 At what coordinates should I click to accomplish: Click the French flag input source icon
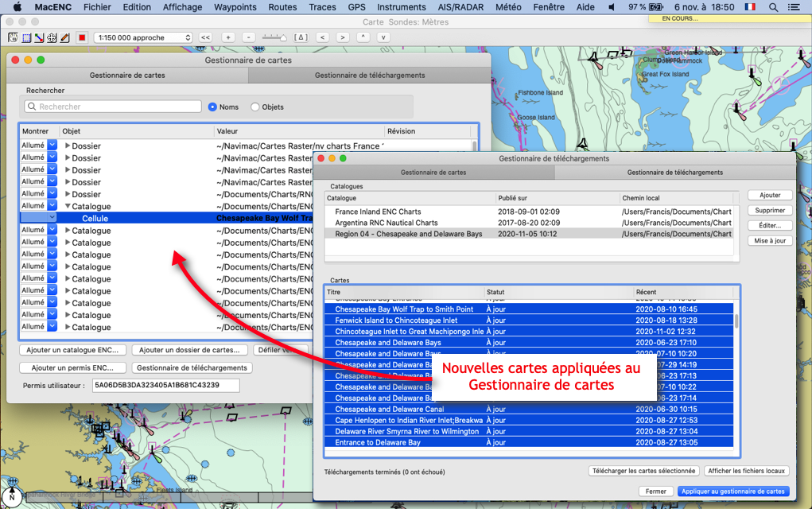pos(750,7)
